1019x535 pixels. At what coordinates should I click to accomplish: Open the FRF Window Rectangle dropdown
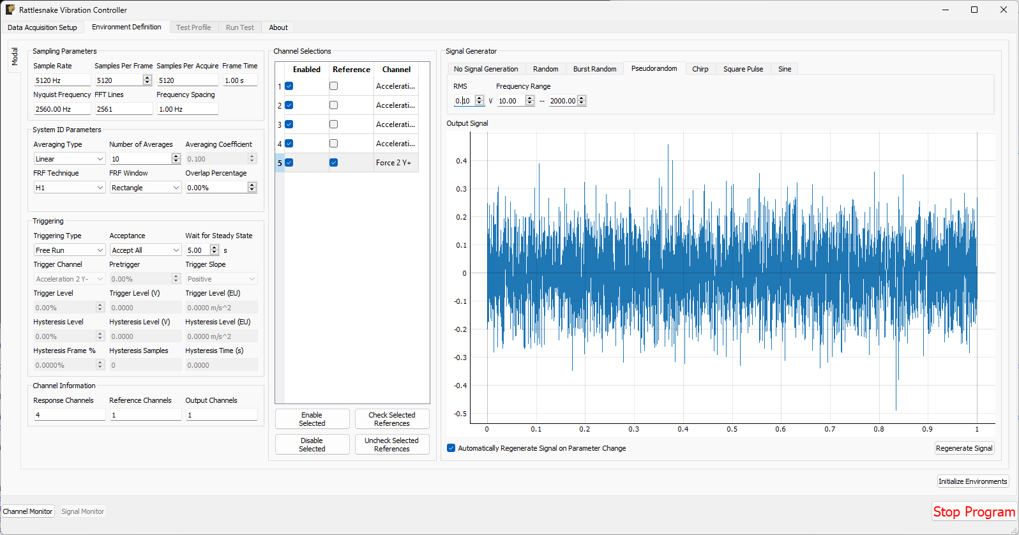point(146,188)
